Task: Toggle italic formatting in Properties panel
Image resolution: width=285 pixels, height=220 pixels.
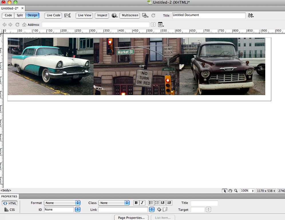Action: (x=142, y=203)
